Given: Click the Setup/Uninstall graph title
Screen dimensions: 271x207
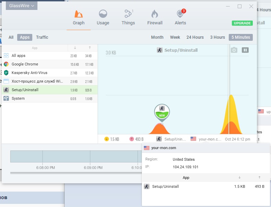Looking at the screenshot, I should (x=181, y=50).
